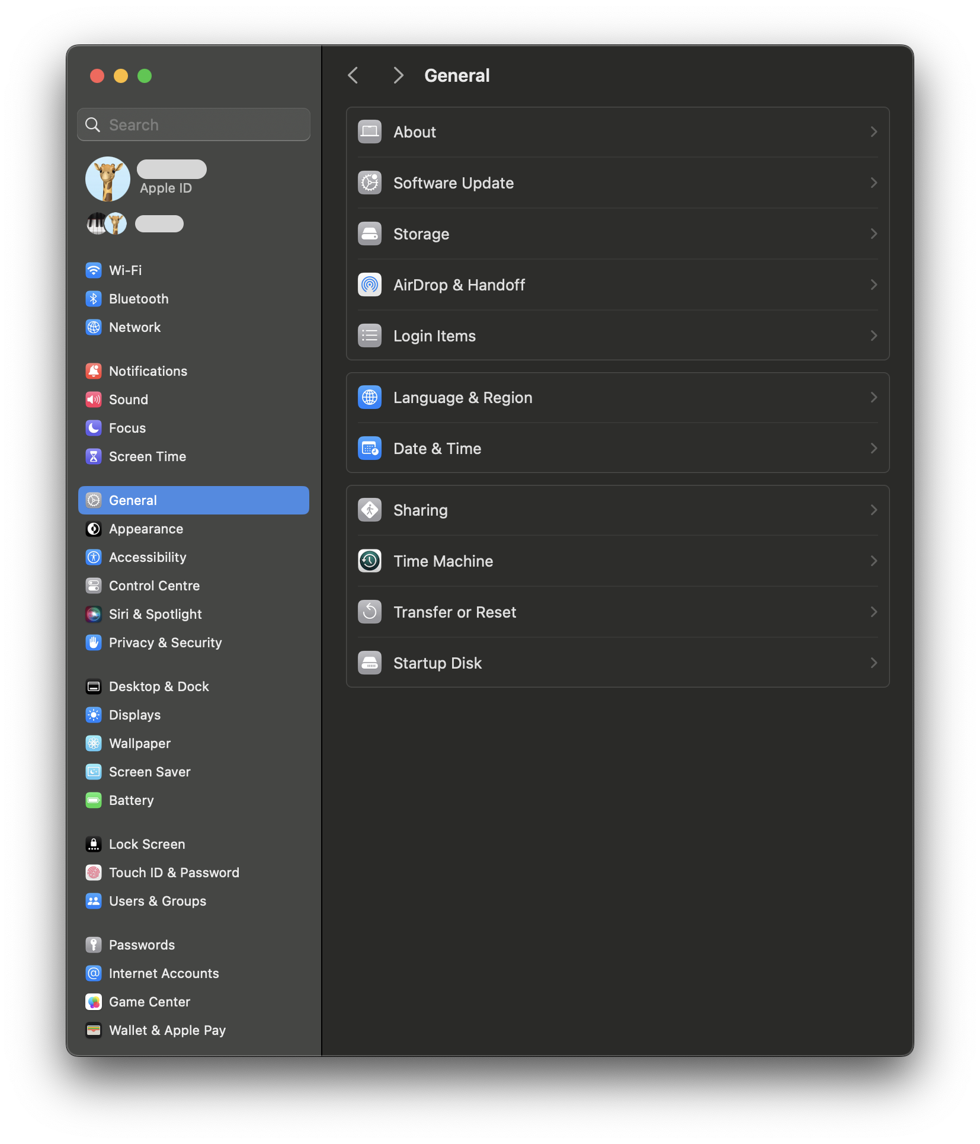
Task: Click the Bluetooth sidebar icon
Action: pyautogui.click(x=94, y=299)
